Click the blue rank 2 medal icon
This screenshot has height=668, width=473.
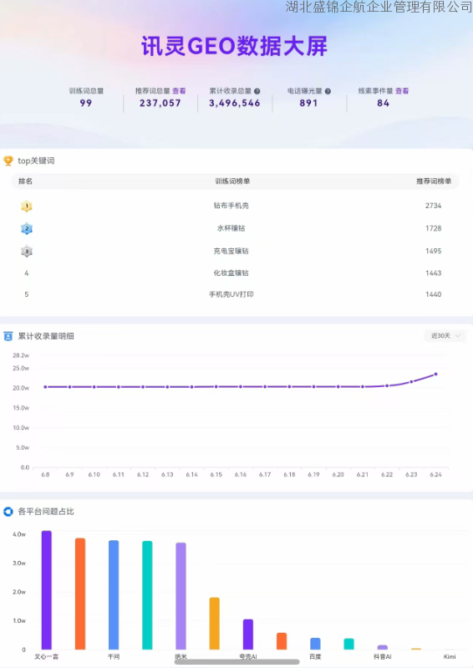pyautogui.click(x=27, y=228)
